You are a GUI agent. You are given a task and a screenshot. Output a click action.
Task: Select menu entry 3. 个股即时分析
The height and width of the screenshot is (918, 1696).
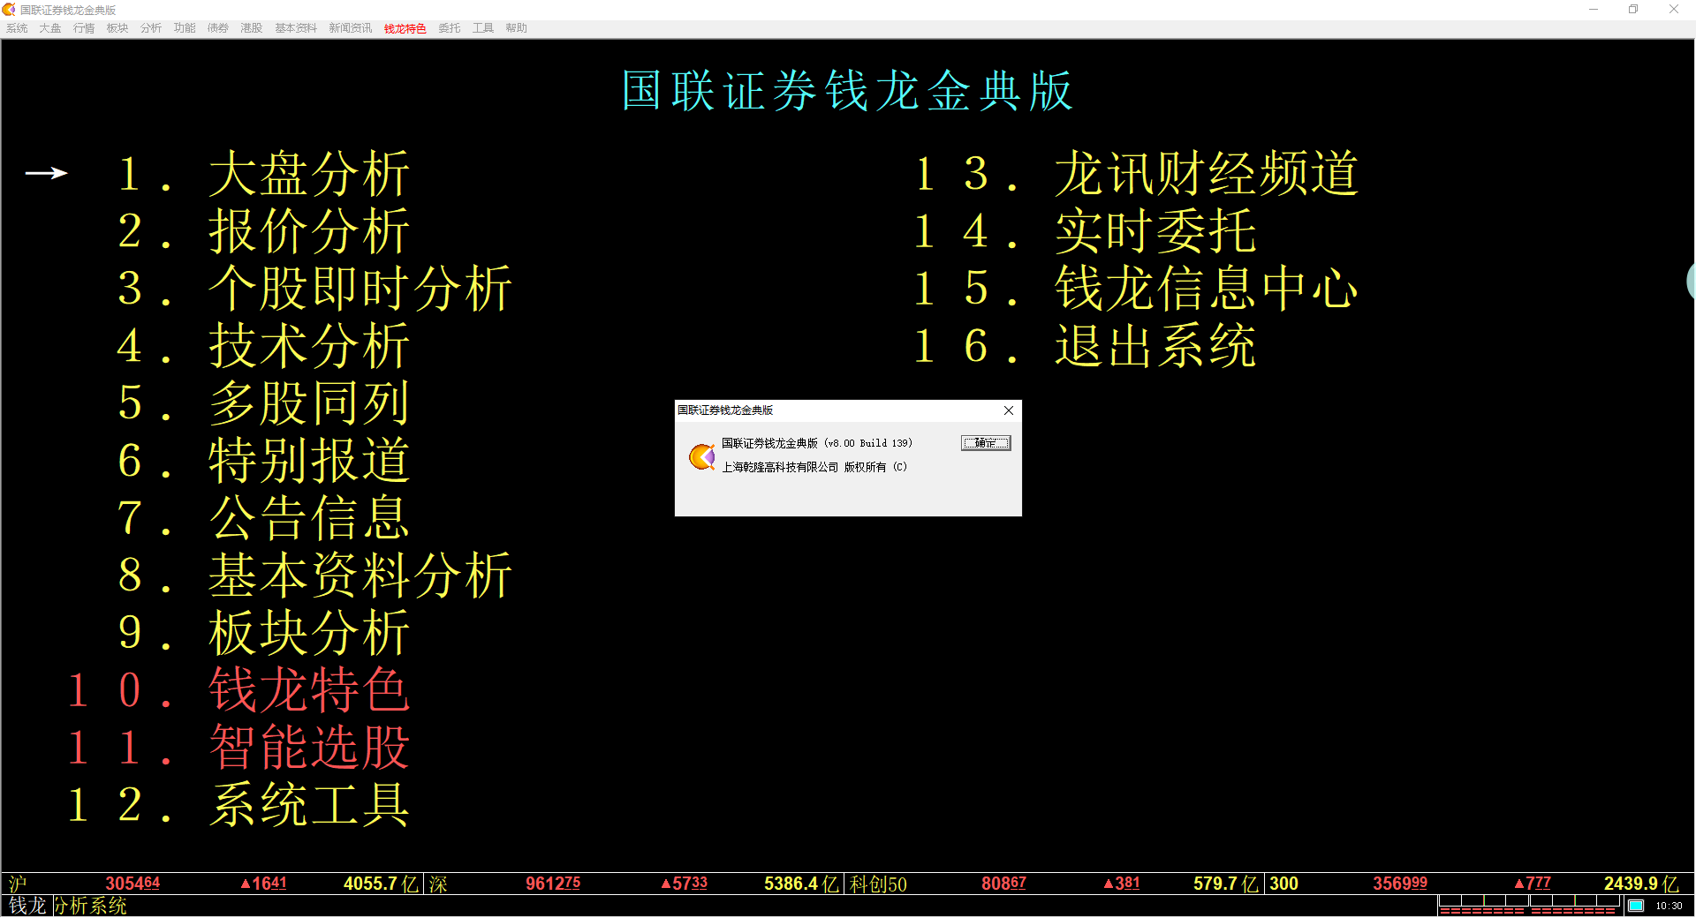314,288
